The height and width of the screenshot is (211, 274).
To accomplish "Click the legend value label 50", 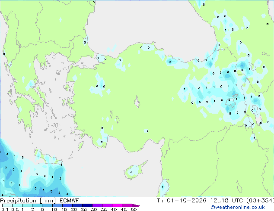I will 134,209.
